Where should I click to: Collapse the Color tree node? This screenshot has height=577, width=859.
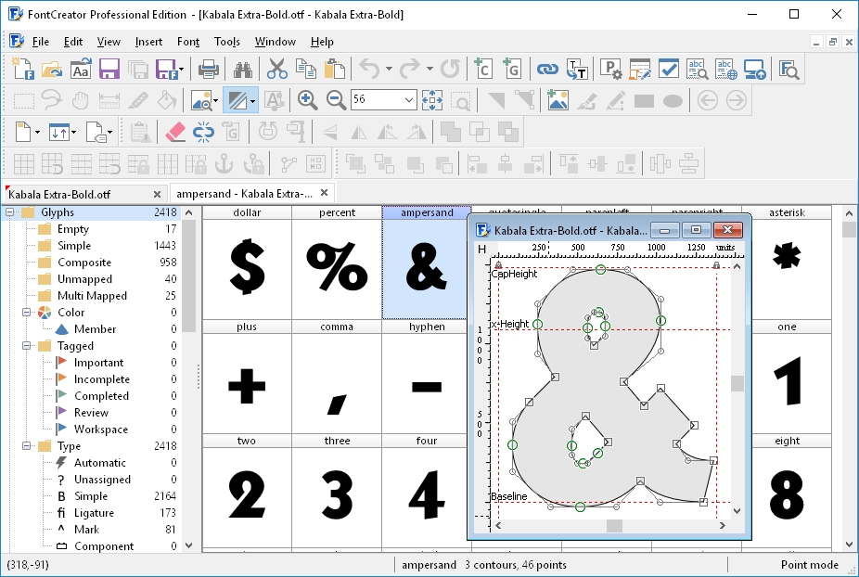[26, 312]
